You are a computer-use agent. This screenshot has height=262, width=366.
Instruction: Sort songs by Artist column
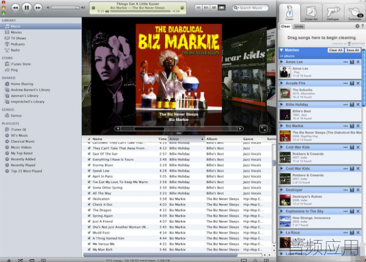click(x=186, y=139)
